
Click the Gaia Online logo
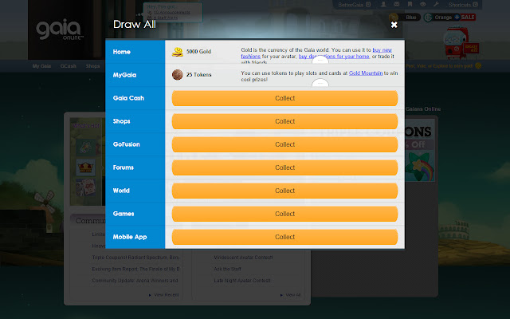[x=59, y=30]
